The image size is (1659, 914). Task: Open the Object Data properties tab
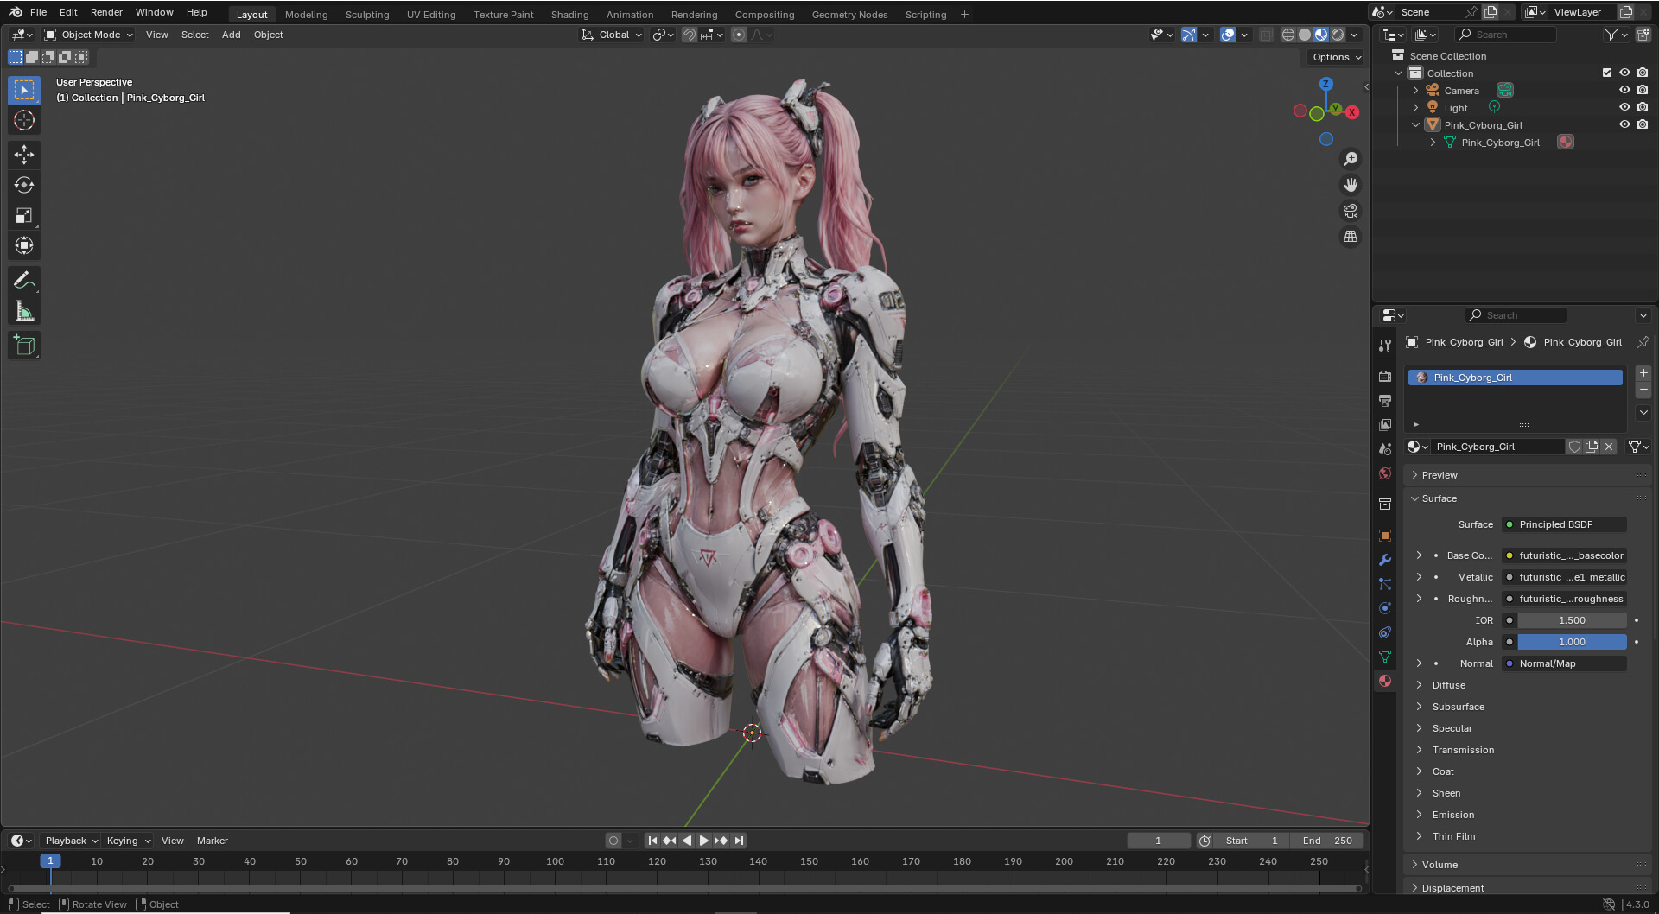(x=1385, y=657)
